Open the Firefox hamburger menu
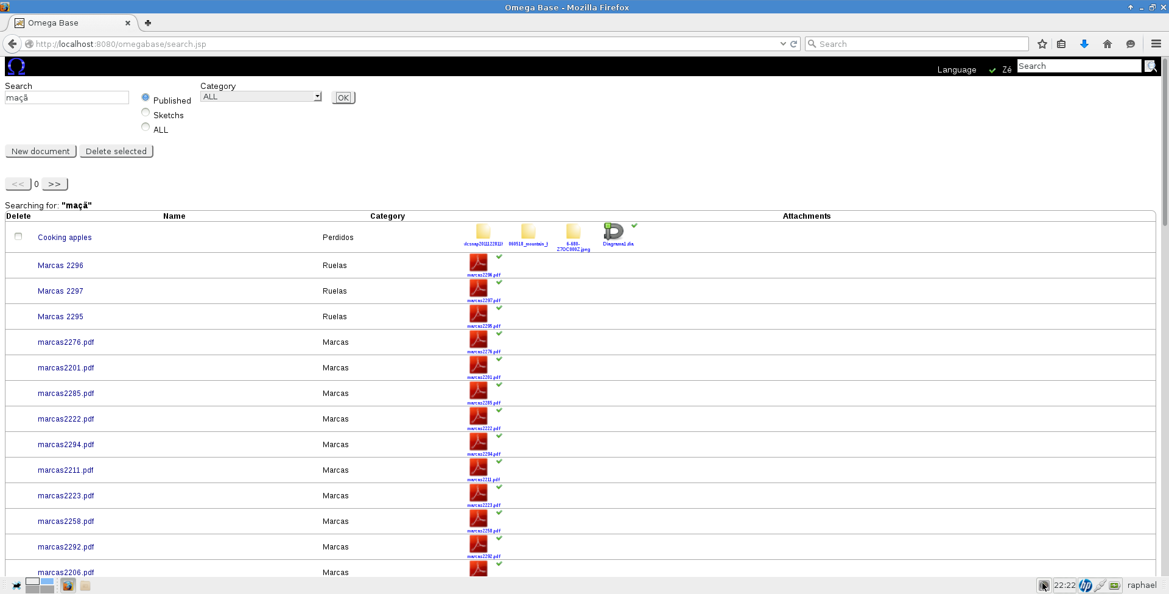The image size is (1169, 594). click(x=1156, y=44)
